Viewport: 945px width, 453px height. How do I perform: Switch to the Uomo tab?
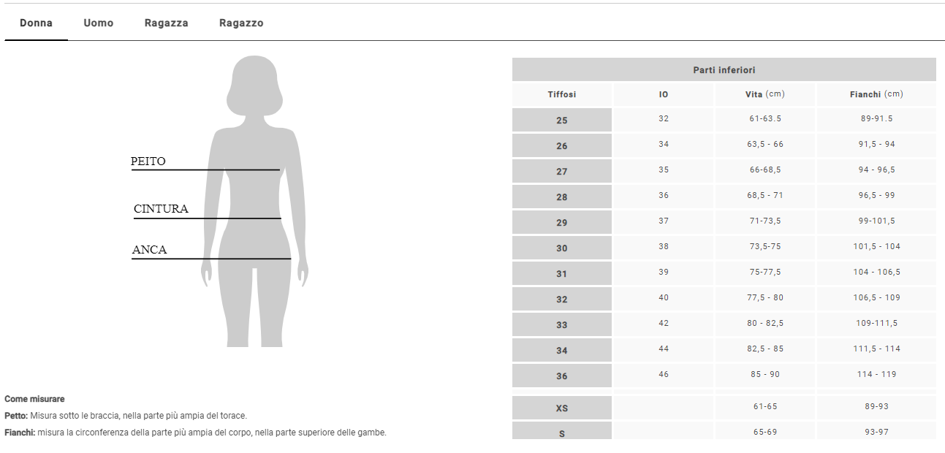pos(99,23)
